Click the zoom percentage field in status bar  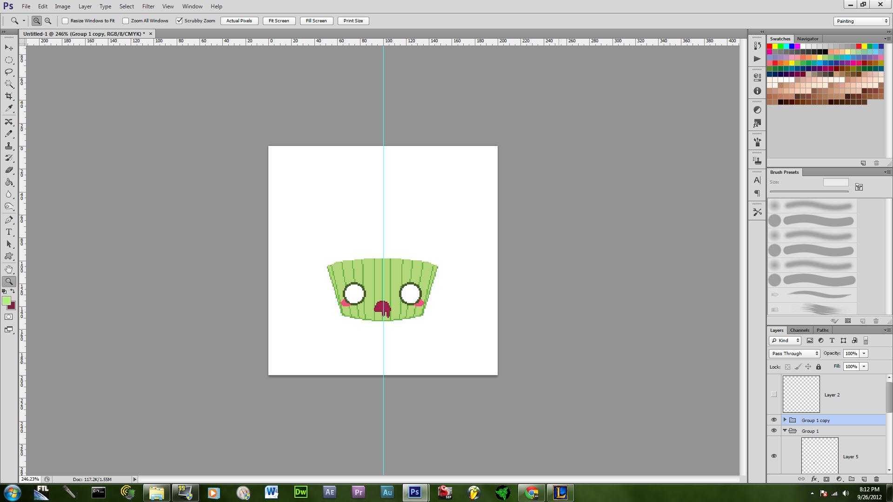(x=30, y=479)
